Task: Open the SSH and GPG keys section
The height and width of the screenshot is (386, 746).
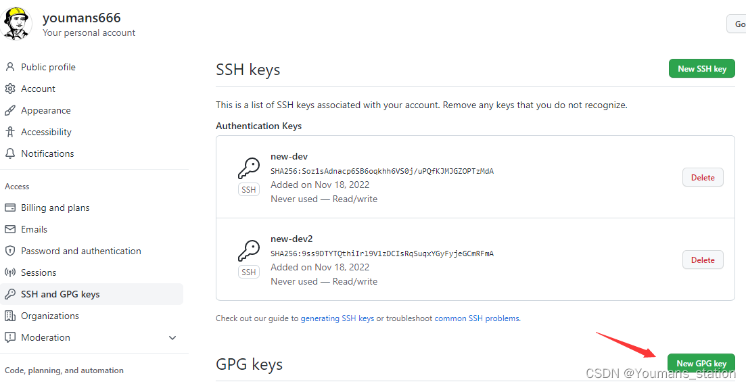Action: (92, 294)
